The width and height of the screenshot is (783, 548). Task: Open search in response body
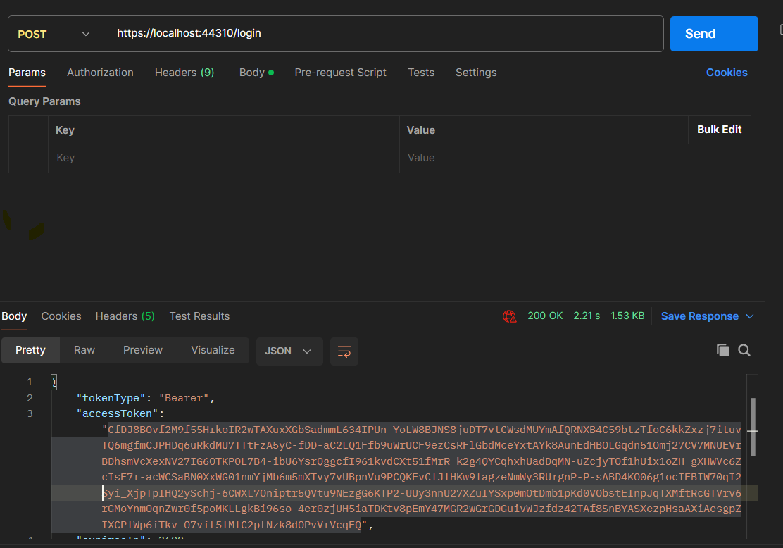744,350
